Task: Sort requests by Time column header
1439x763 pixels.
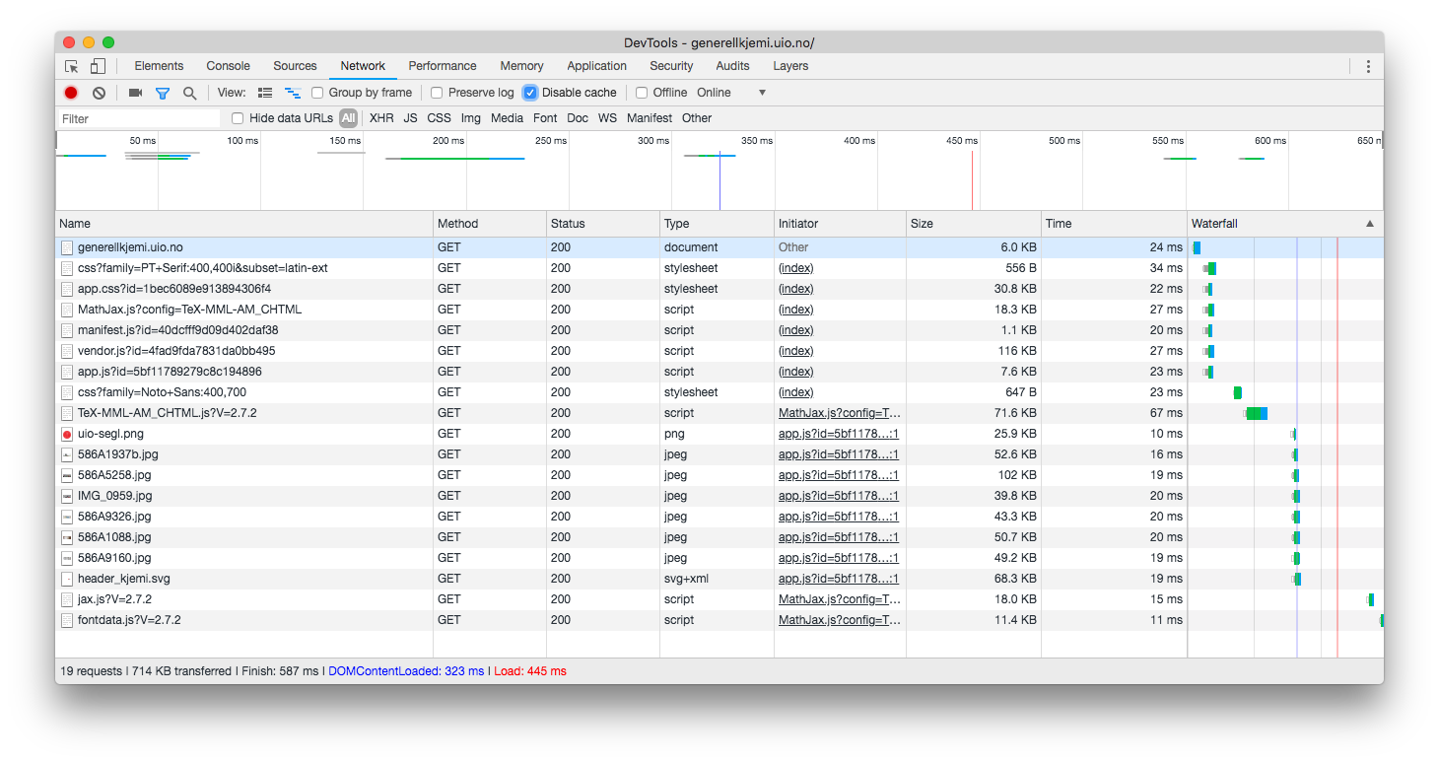Action: (1115, 224)
